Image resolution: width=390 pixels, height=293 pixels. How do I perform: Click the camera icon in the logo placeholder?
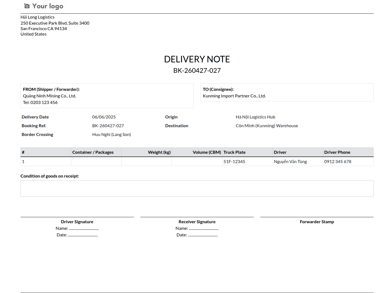pos(27,6)
